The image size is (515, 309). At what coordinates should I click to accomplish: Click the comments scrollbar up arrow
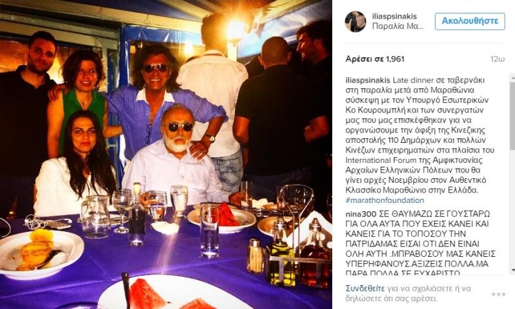point(512,77)
